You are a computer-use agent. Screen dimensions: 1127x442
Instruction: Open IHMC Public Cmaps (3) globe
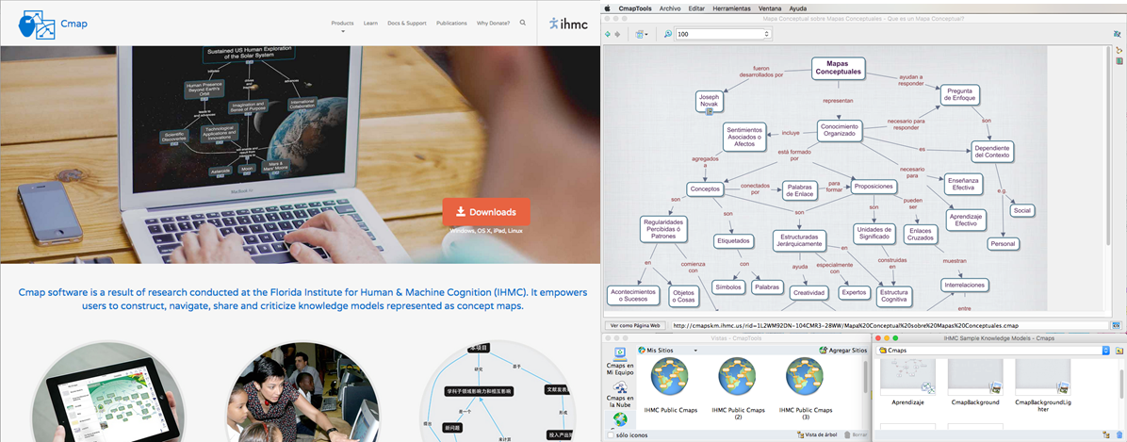coord(805,377)
